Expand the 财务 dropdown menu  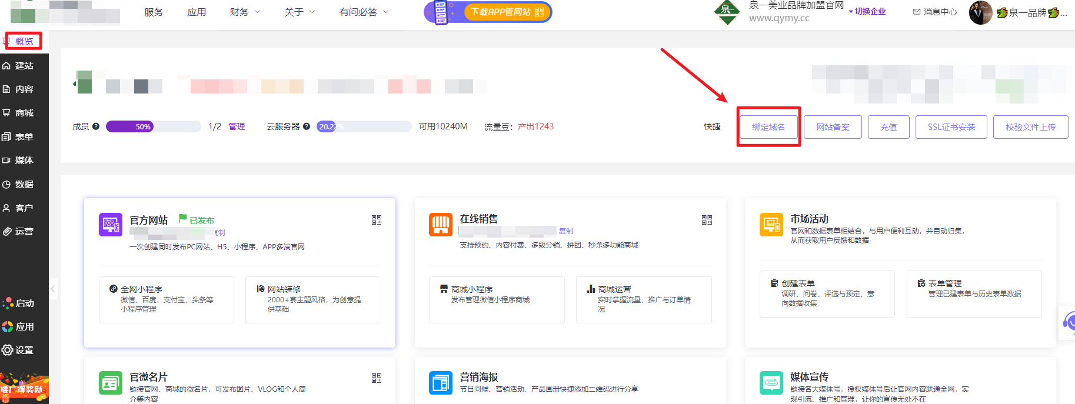coord(245,12)
